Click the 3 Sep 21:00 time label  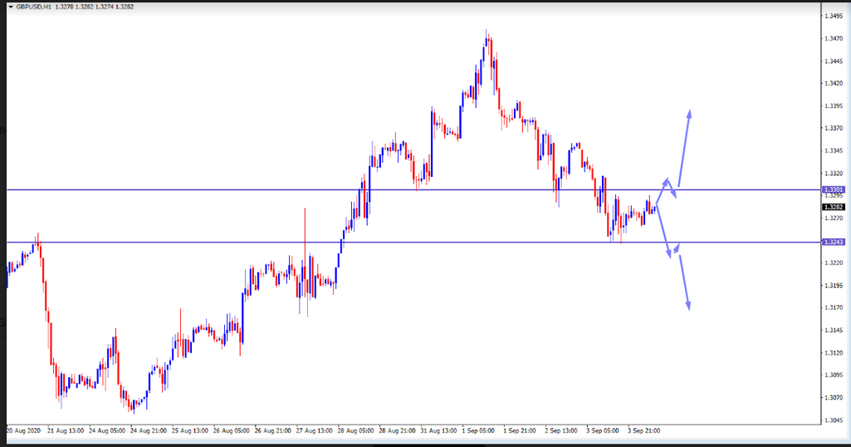click(644, 430)
